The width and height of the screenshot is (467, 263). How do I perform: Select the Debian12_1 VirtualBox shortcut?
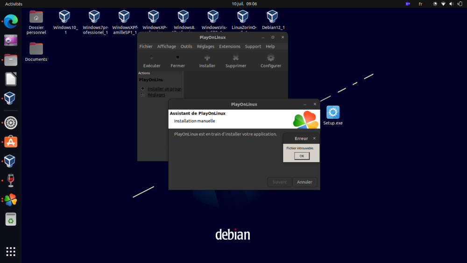(273, 20)
